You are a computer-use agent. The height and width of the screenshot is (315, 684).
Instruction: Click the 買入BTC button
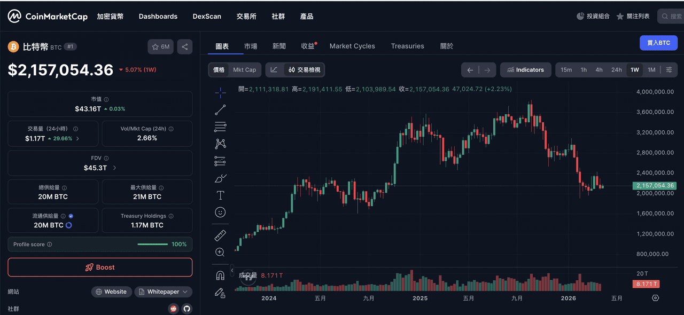[658, 43]
